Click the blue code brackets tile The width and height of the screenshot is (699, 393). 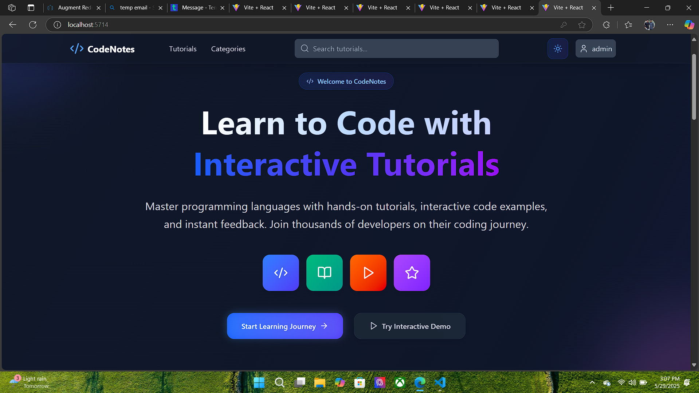280,272
